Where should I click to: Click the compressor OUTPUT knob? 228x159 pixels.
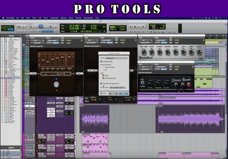pos(133,100)
